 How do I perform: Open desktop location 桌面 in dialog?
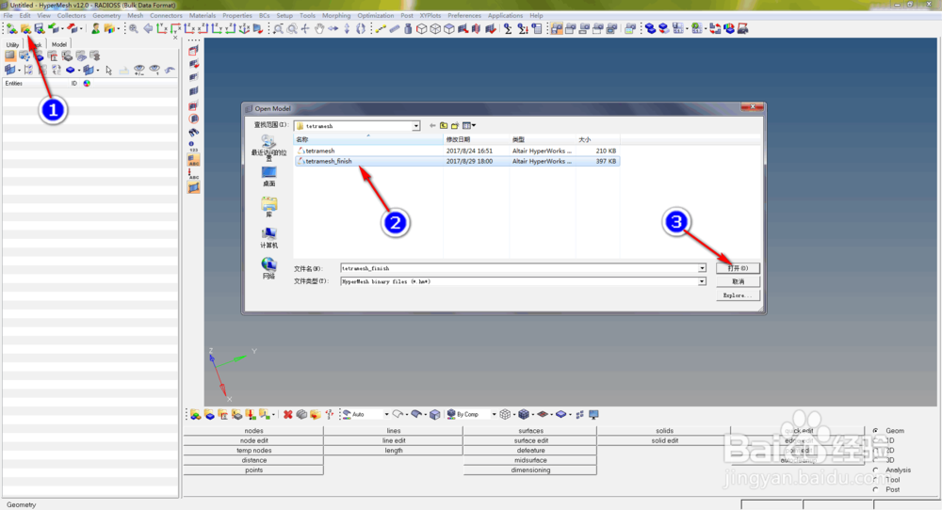pyautogui.click(x=268, y=176)
